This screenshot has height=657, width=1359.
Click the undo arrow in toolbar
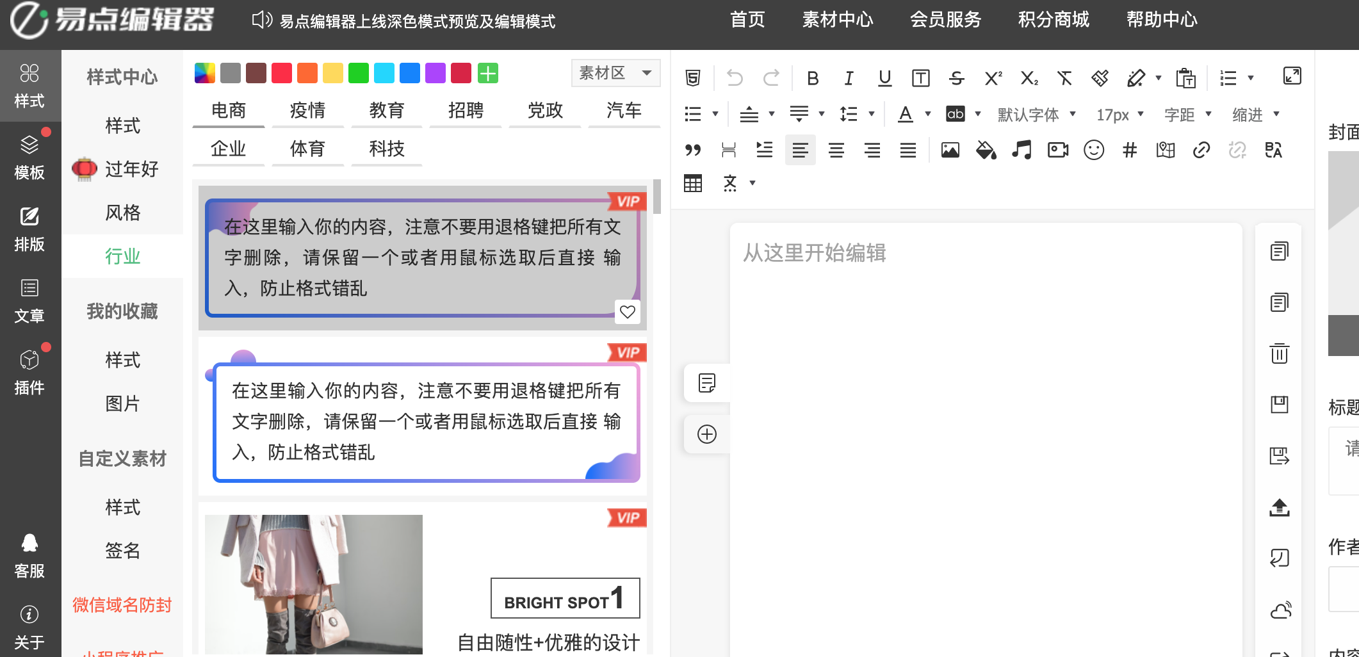tap(735, 78)
